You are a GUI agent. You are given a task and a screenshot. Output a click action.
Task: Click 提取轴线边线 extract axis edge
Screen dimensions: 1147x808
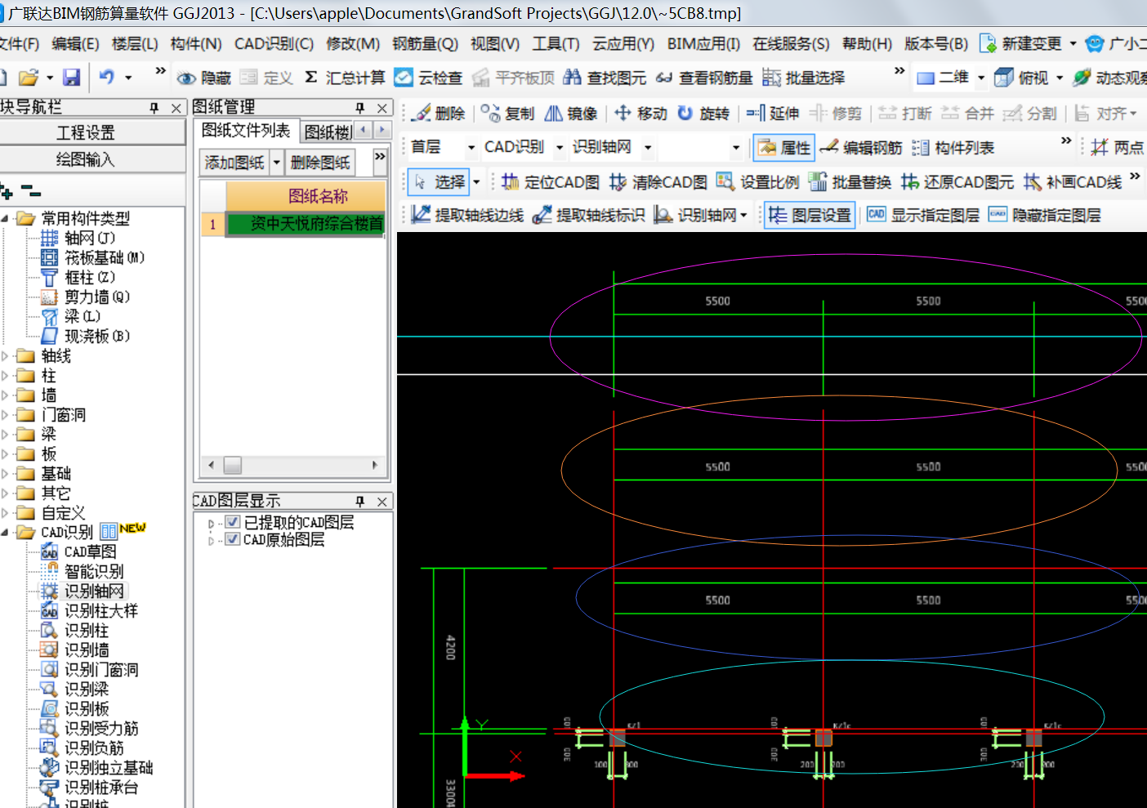click(467, 215)
